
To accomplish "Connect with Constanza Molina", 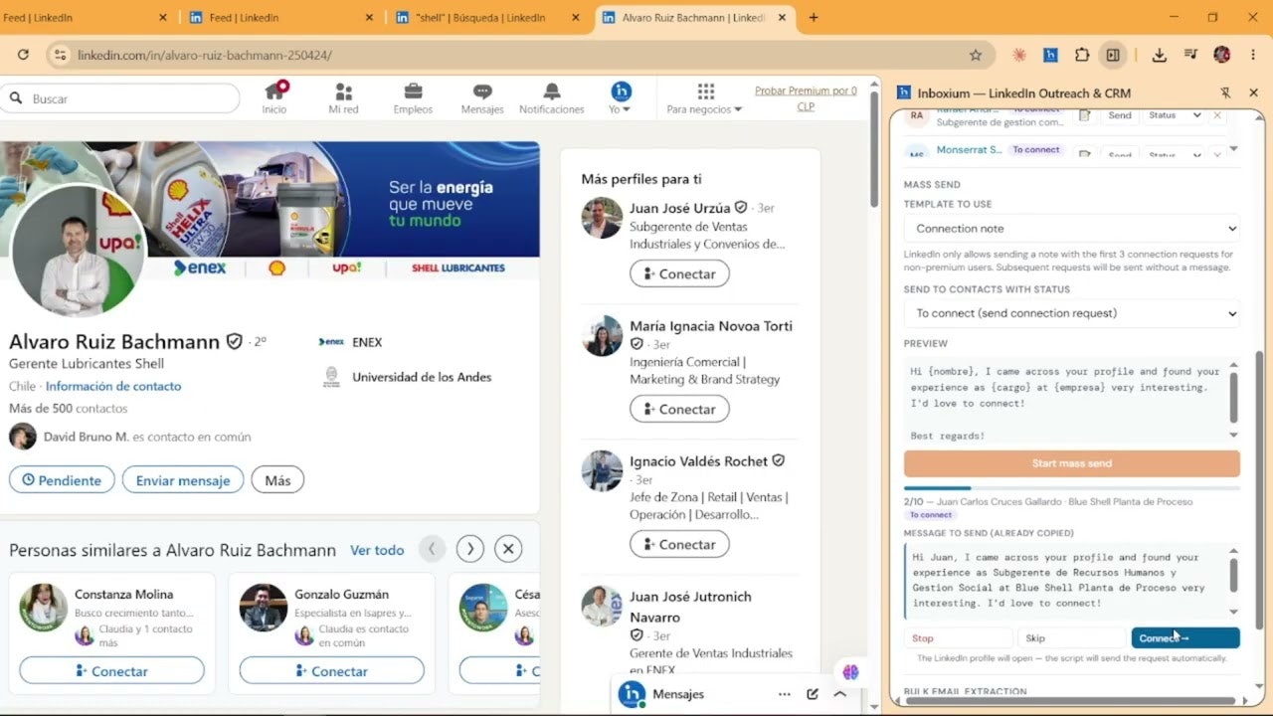I will [111, 671].
